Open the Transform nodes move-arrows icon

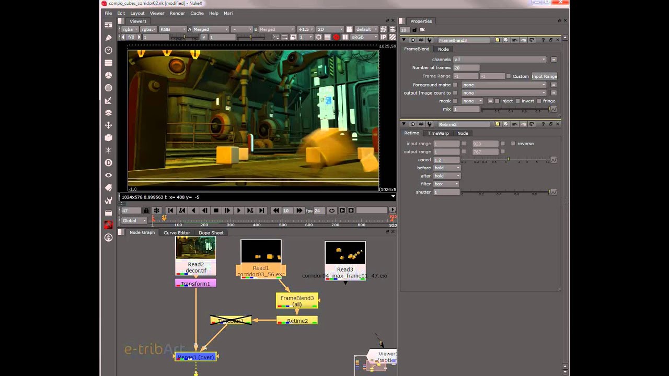(x=108, y=125)
